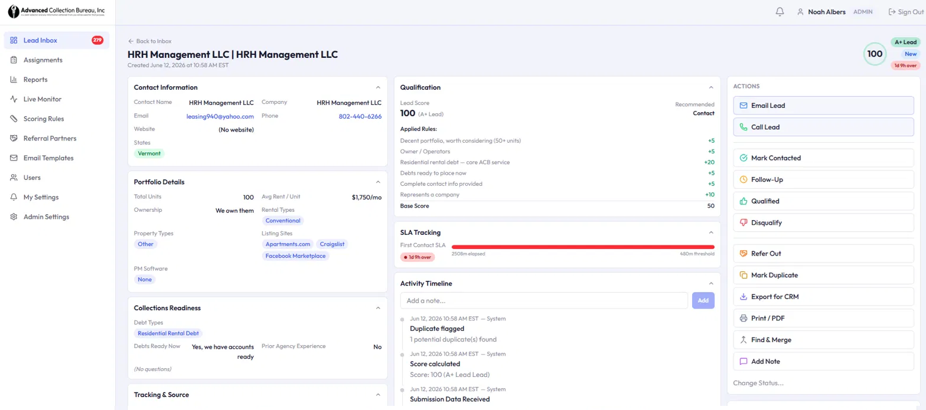This screenshot has height=410, width=926.
Task: Open the Reports section
Action: [x=57, y=80]
